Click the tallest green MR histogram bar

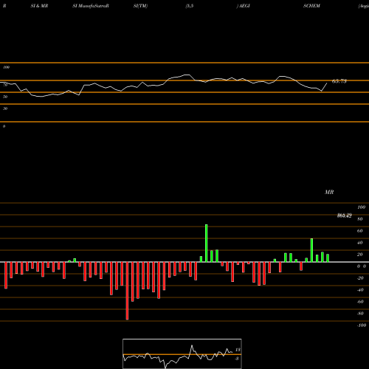pyautogui.click(x=206, y=243)
